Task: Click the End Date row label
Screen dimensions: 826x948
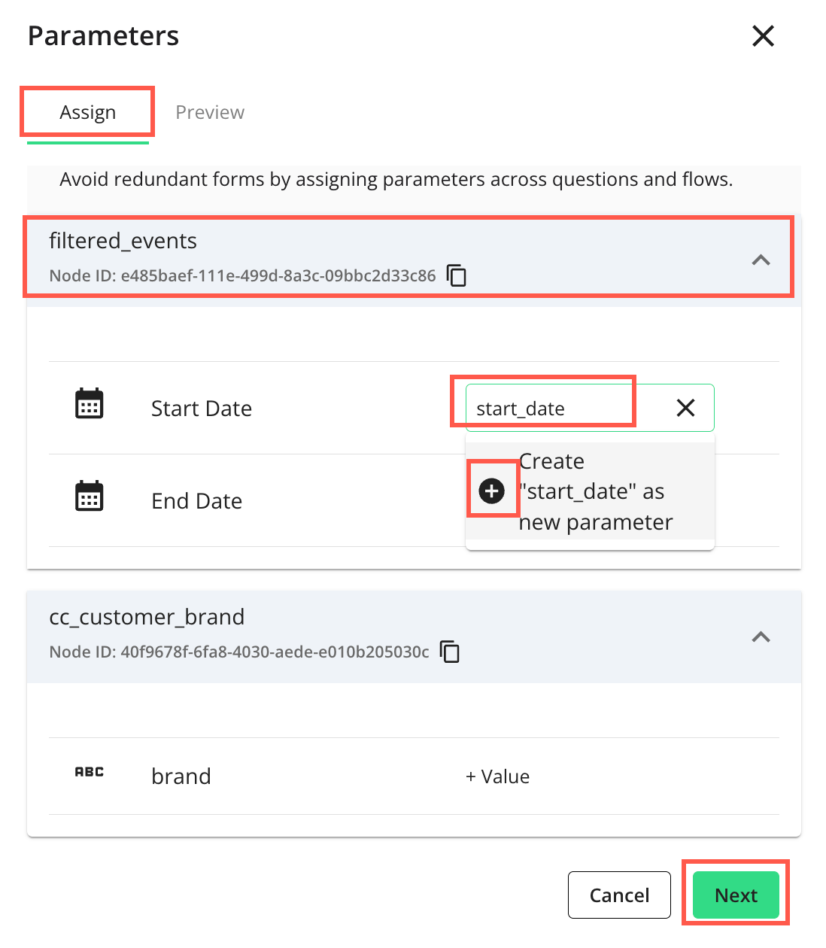Action: 196,501
